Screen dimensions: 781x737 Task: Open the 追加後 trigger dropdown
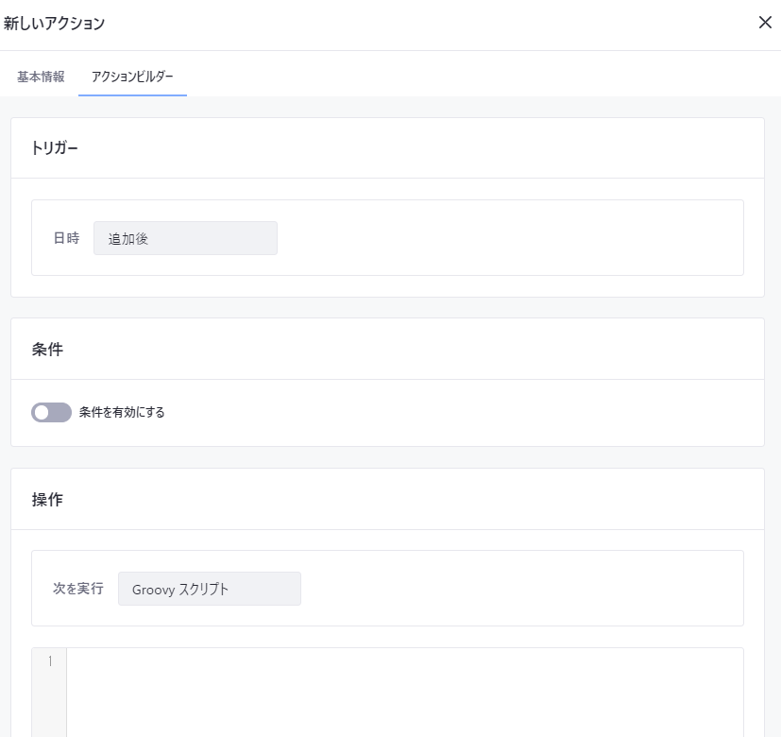click(185, 238)
